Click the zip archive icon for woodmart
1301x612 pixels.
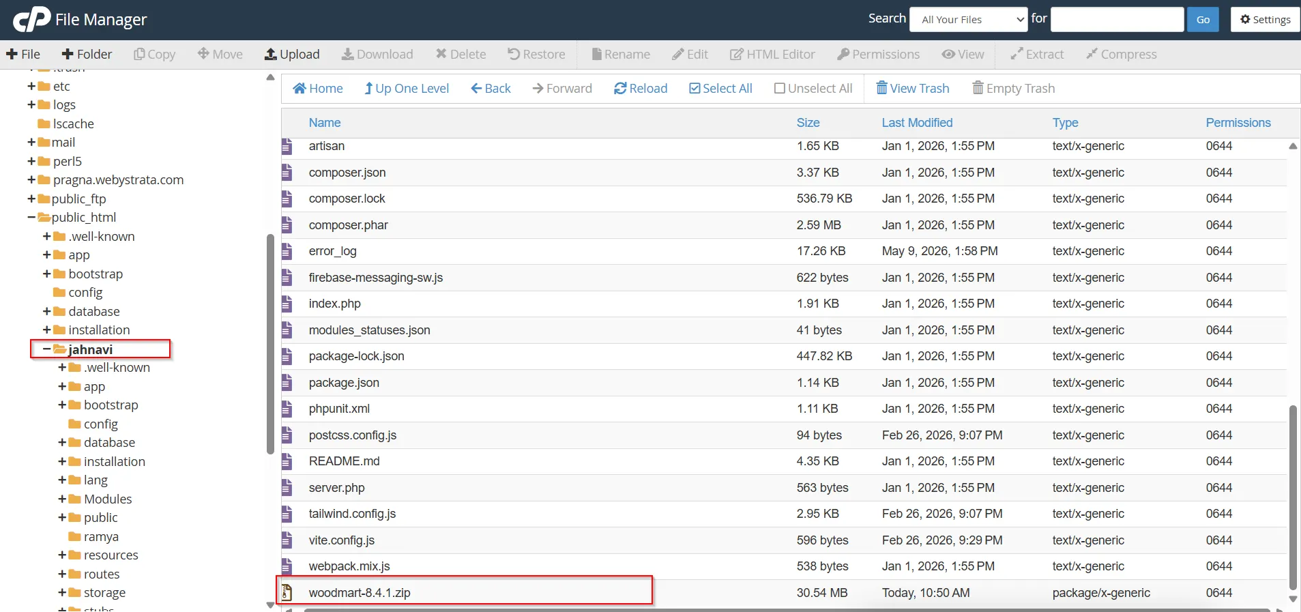tap(287, 593)
